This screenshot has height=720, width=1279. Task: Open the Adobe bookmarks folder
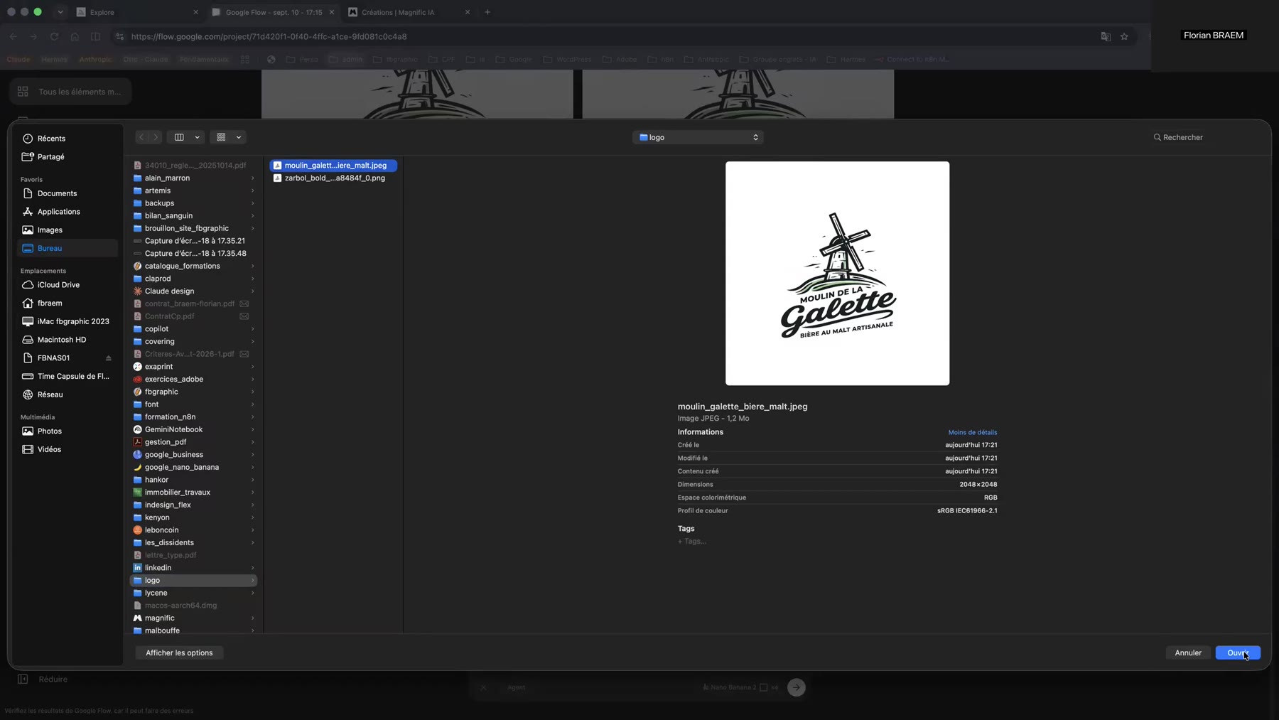pos(620,60)
